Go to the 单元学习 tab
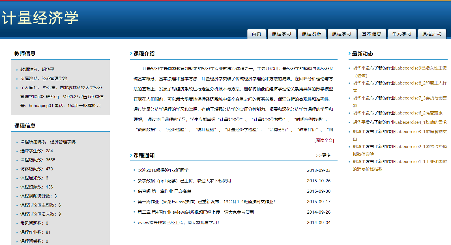Image resolution: width=451 pixels, height=245 pixels. tap(402, 34)
